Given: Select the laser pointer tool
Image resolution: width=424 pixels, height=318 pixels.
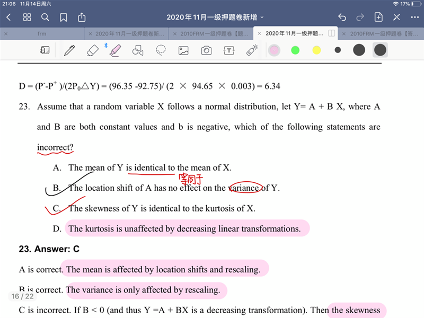Looking at the screenshot, I should [252, 50].
